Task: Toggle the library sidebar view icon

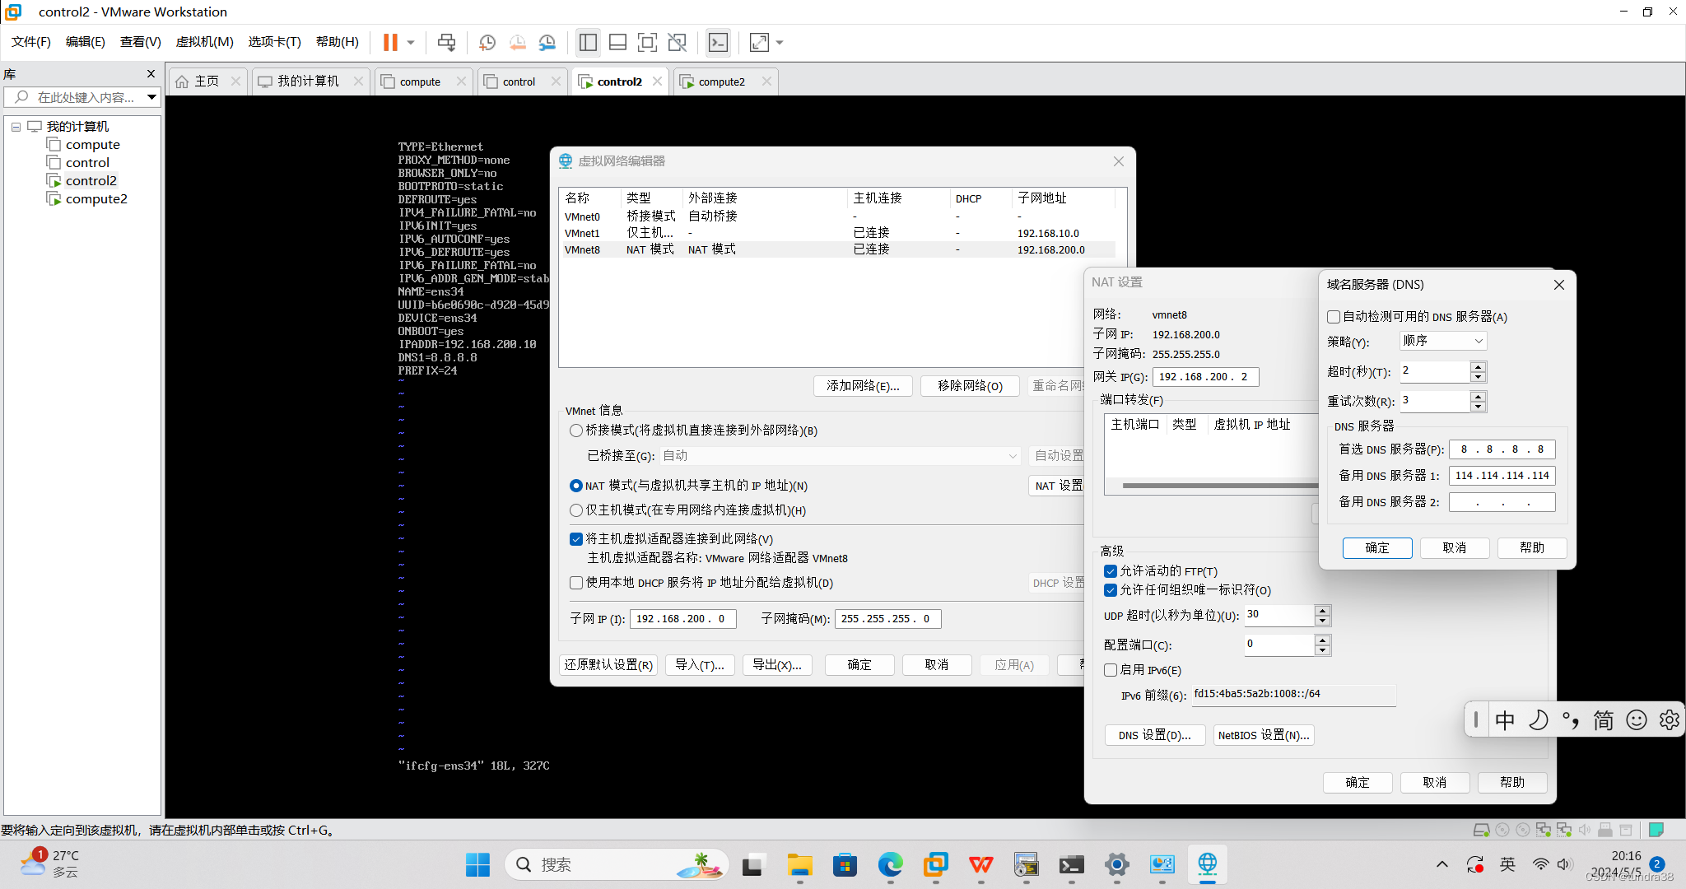Action: [x=588, y=42]
